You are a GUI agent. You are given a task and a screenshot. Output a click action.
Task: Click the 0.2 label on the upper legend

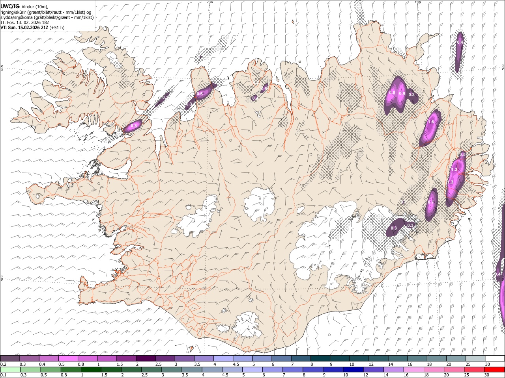(4, 364)
